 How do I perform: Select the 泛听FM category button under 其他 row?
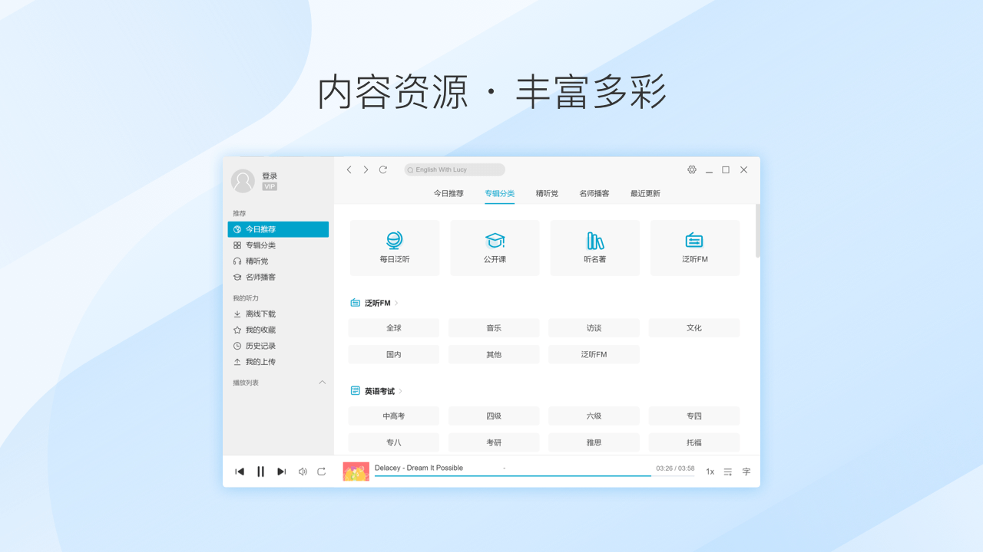(594, 355)
